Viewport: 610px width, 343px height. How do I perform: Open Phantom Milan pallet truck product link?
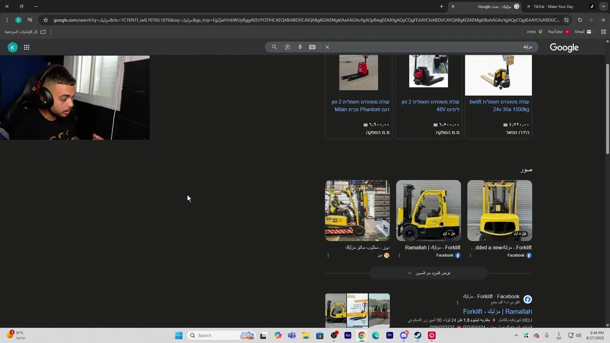361,106
